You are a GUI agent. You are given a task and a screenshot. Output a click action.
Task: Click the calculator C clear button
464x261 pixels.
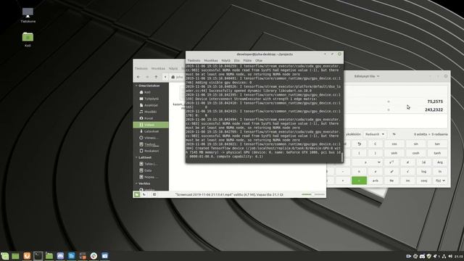tap(376, 144)
